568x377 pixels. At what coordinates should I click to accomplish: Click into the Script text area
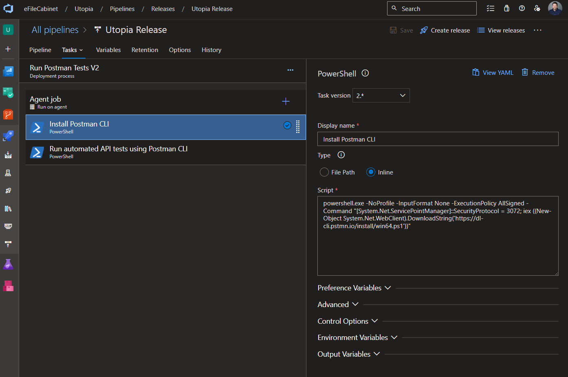point(438,236)
